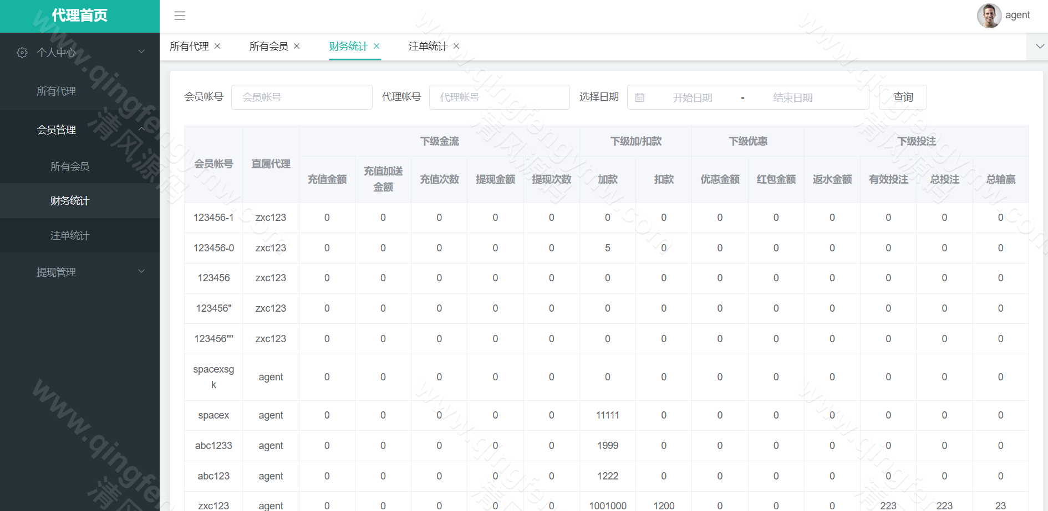Close the 所有代理 tab
Image resolution: width=1048 pixels, height=511 pixels.
pyautogui.click(x=217, y=46)
